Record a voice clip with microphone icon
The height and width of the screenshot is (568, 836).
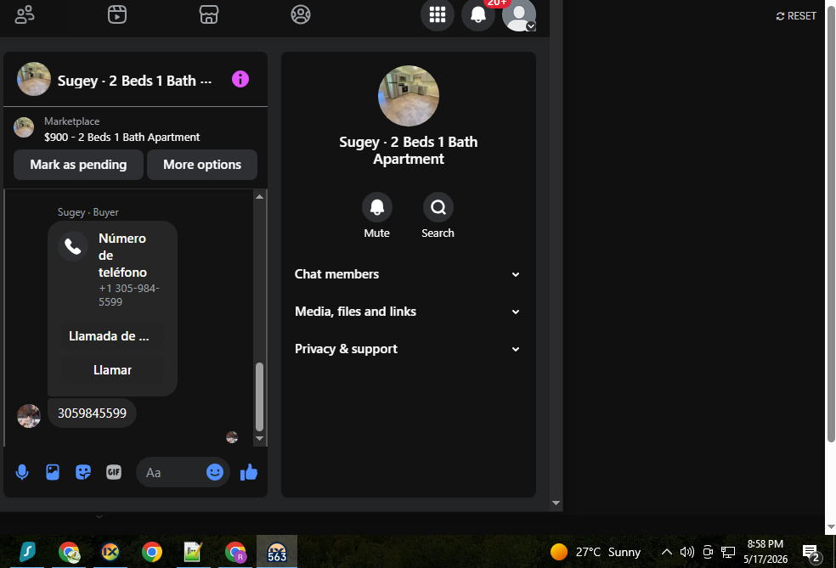click(22, 472)
